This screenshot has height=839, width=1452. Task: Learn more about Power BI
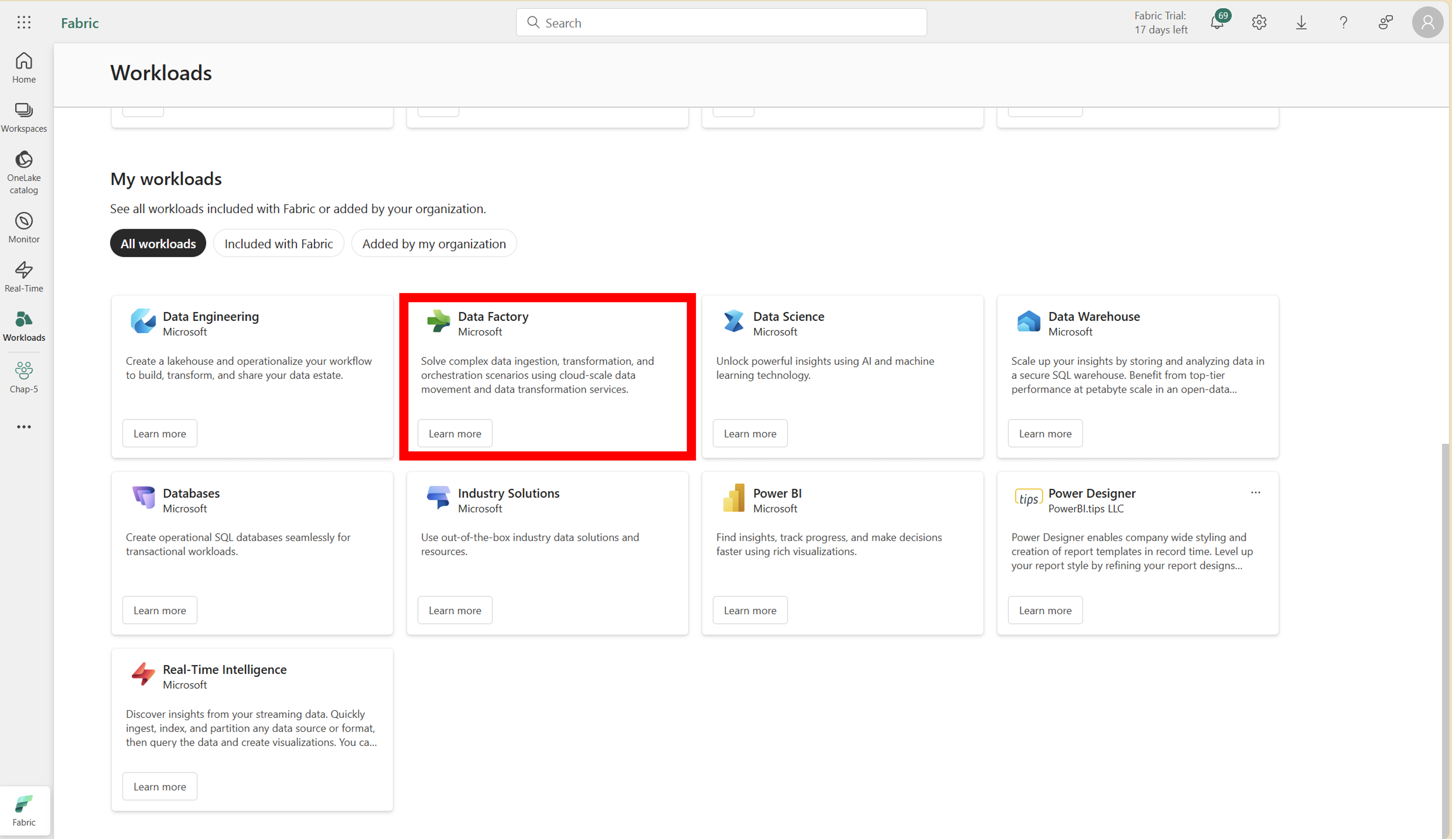tap(750, 611)
